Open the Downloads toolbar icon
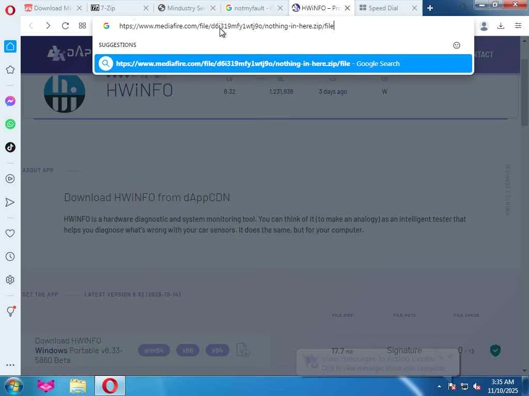The width and height of the screenshot is (529, 396). pyautogui.click(x=501, y=26)
